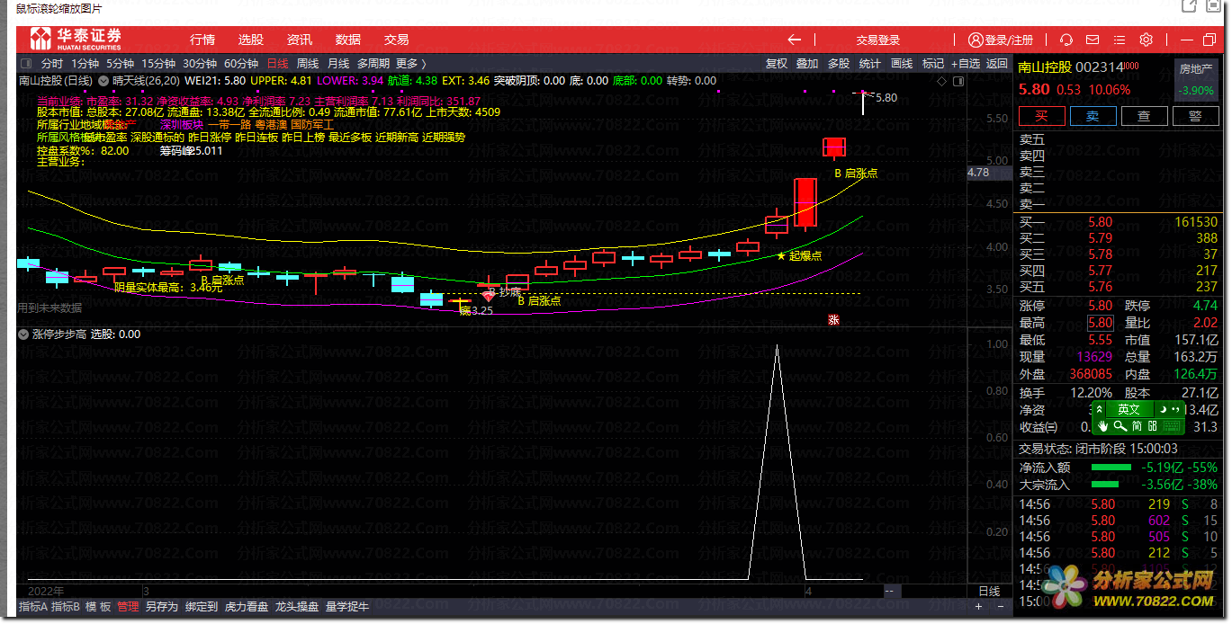Switch to 15分钟 period tab
The height and width of the screenshot is (624, 1232).
point(158,64)
